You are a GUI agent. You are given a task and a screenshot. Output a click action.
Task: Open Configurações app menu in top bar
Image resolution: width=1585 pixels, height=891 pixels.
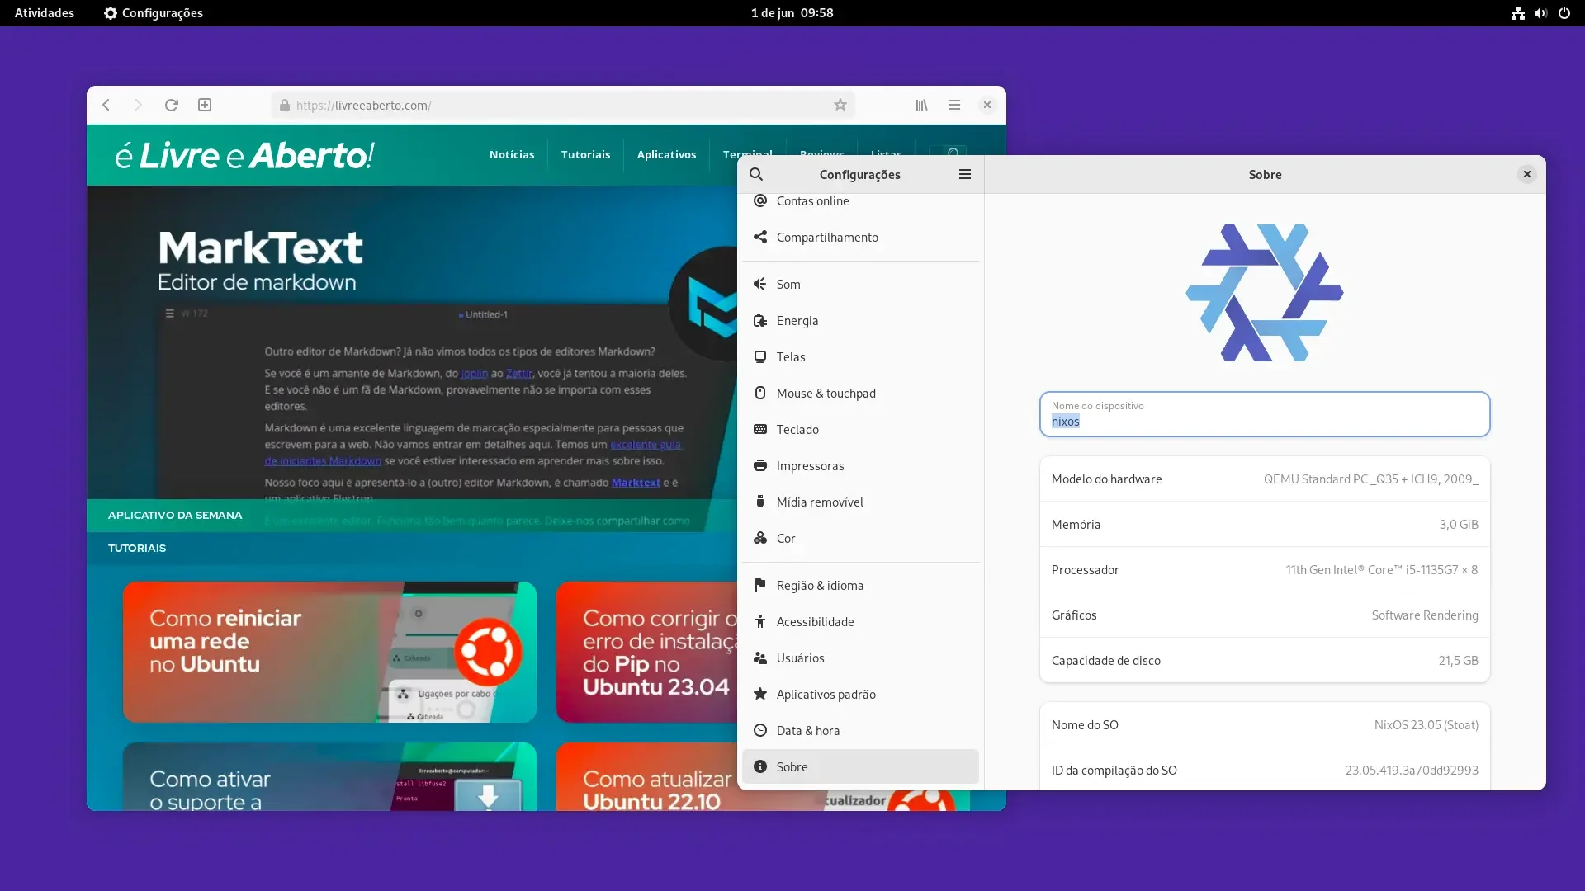[x=154, y=13]
